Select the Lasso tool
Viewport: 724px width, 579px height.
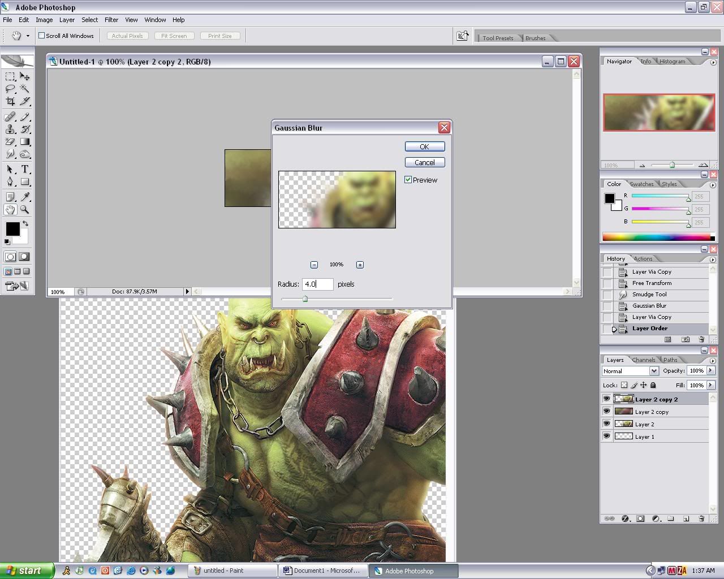(x=10, y=89)
